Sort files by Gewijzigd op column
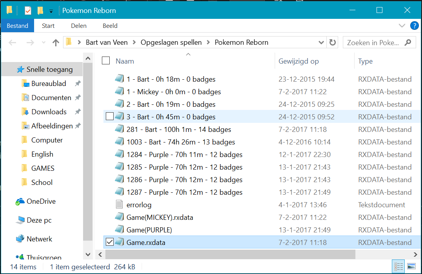Image resolution: width=422 pixels, height=274 pixels. (x=298, y=61)
